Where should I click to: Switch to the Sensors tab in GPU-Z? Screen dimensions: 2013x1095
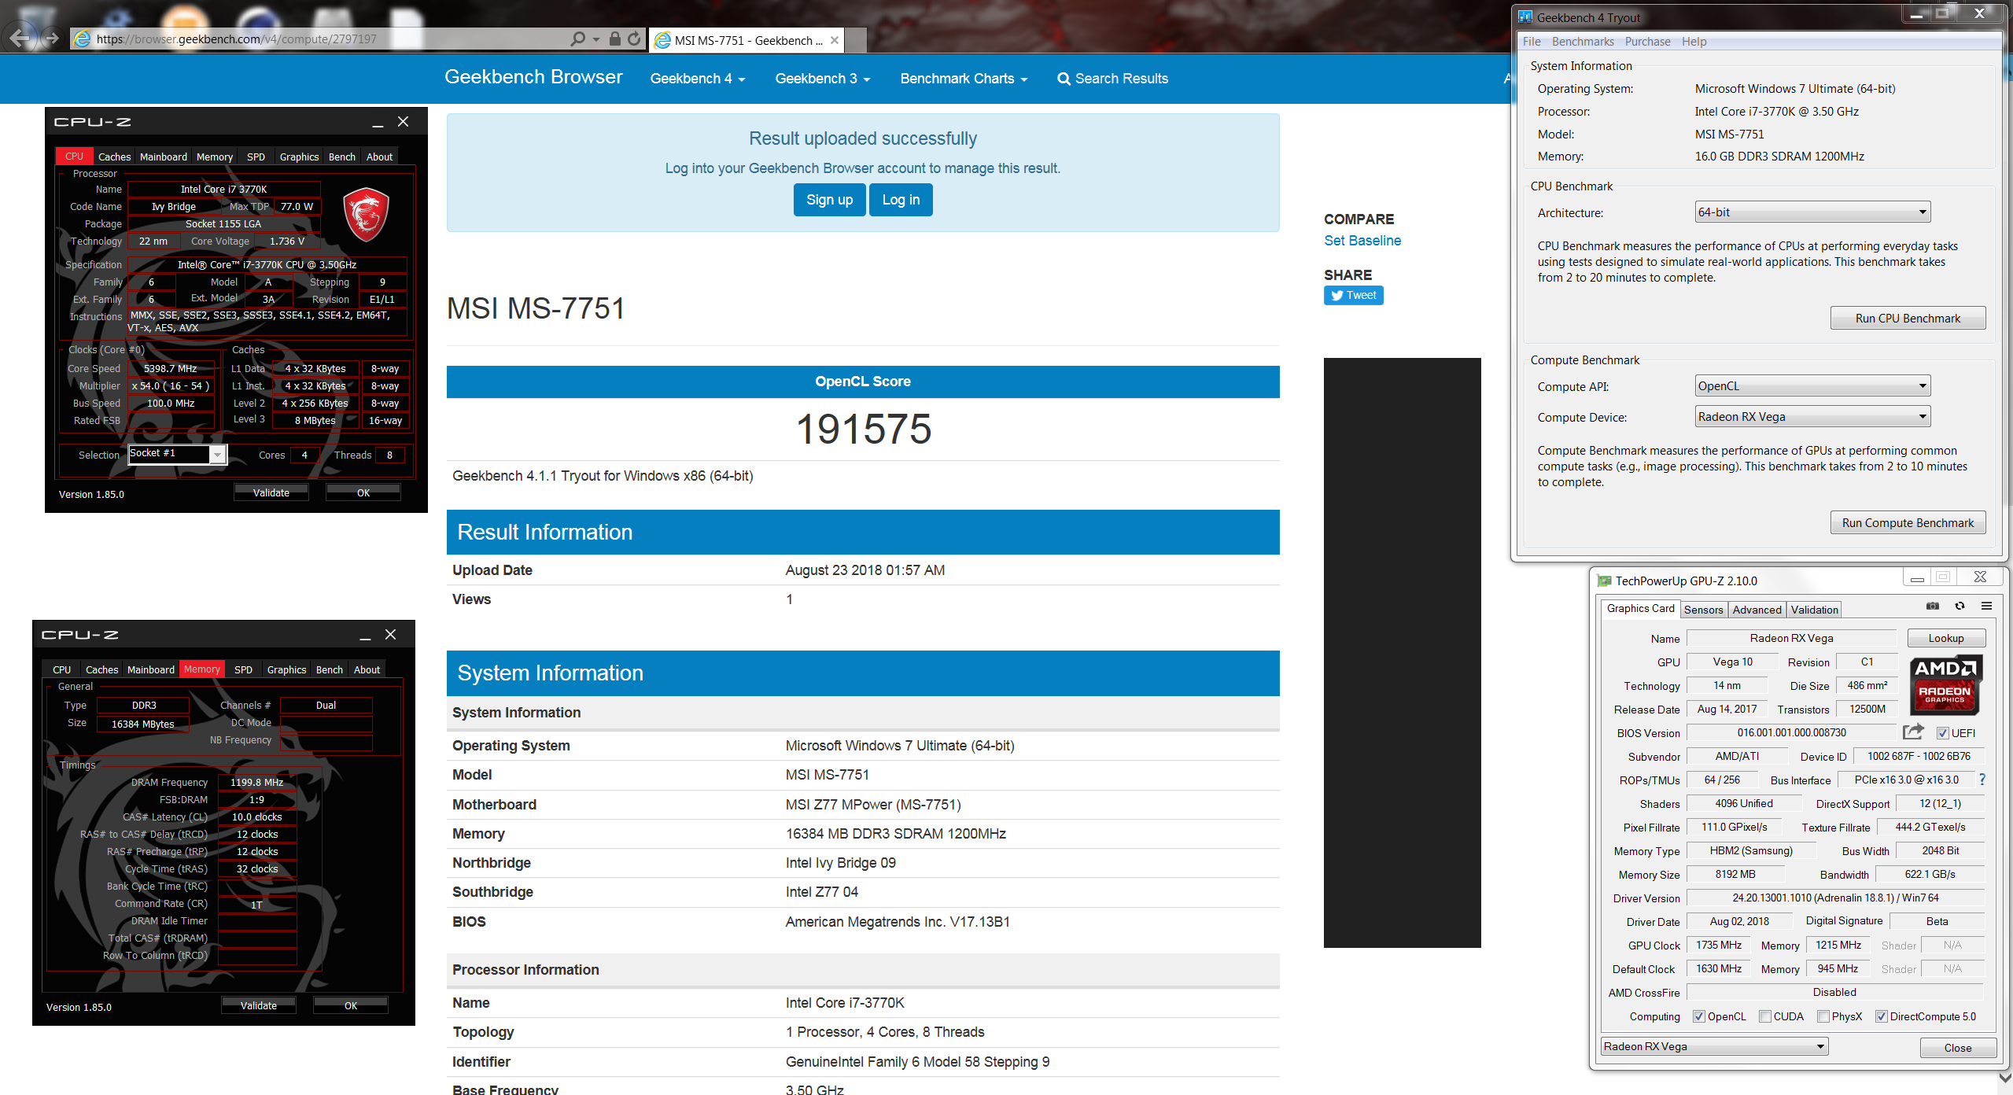(x=1704, y=610)
